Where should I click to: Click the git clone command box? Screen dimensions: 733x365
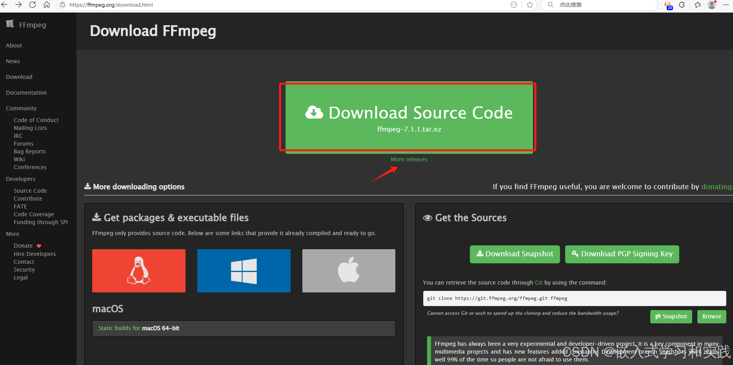click(575, 298)
